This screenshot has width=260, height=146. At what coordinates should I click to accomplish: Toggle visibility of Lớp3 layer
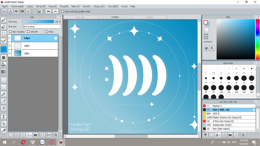point(10,38)
